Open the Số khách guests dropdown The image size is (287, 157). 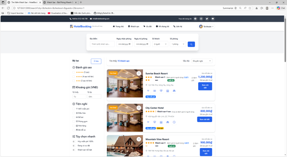point(160,44)
